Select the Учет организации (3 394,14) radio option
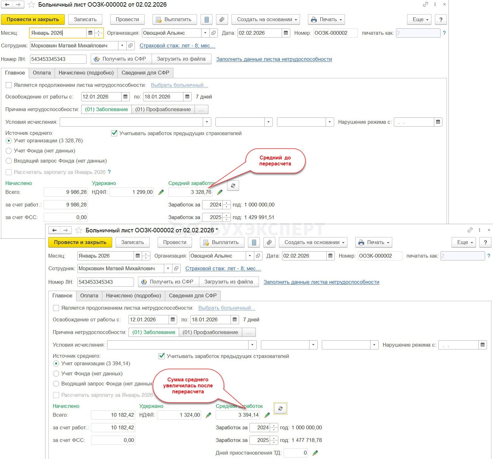493x459 pixels. click(x=56, y=364)
